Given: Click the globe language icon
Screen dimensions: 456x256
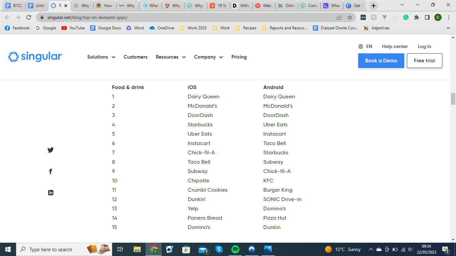Looking at the screenshot, I should coord(361,47).
